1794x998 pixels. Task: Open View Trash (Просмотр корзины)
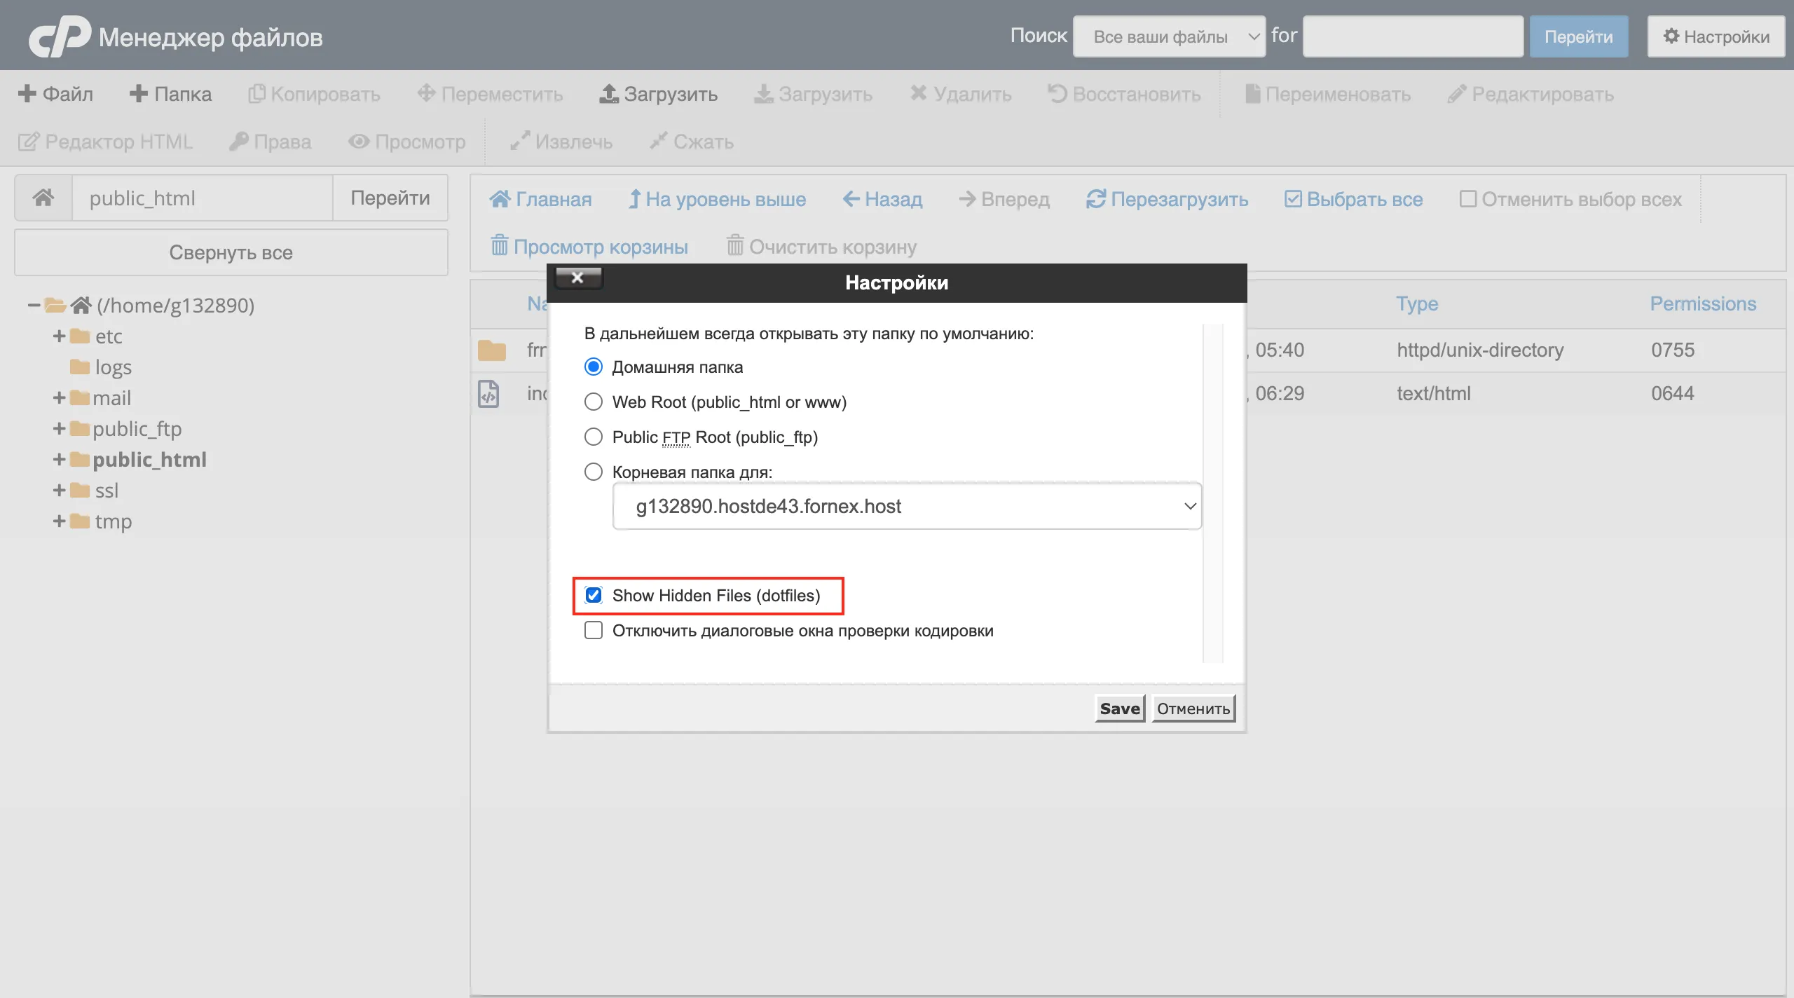tap(589, 247)
